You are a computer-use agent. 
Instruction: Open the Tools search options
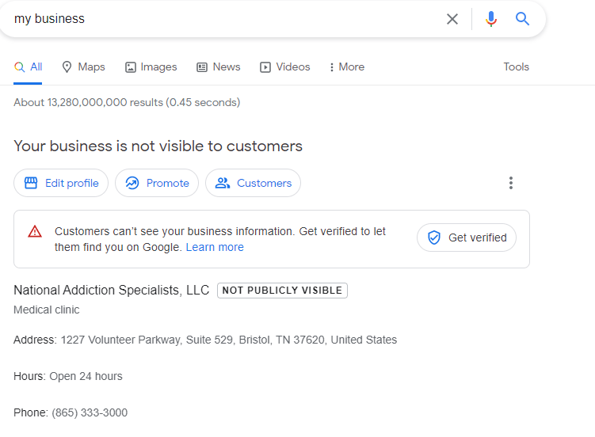point(516,67)
